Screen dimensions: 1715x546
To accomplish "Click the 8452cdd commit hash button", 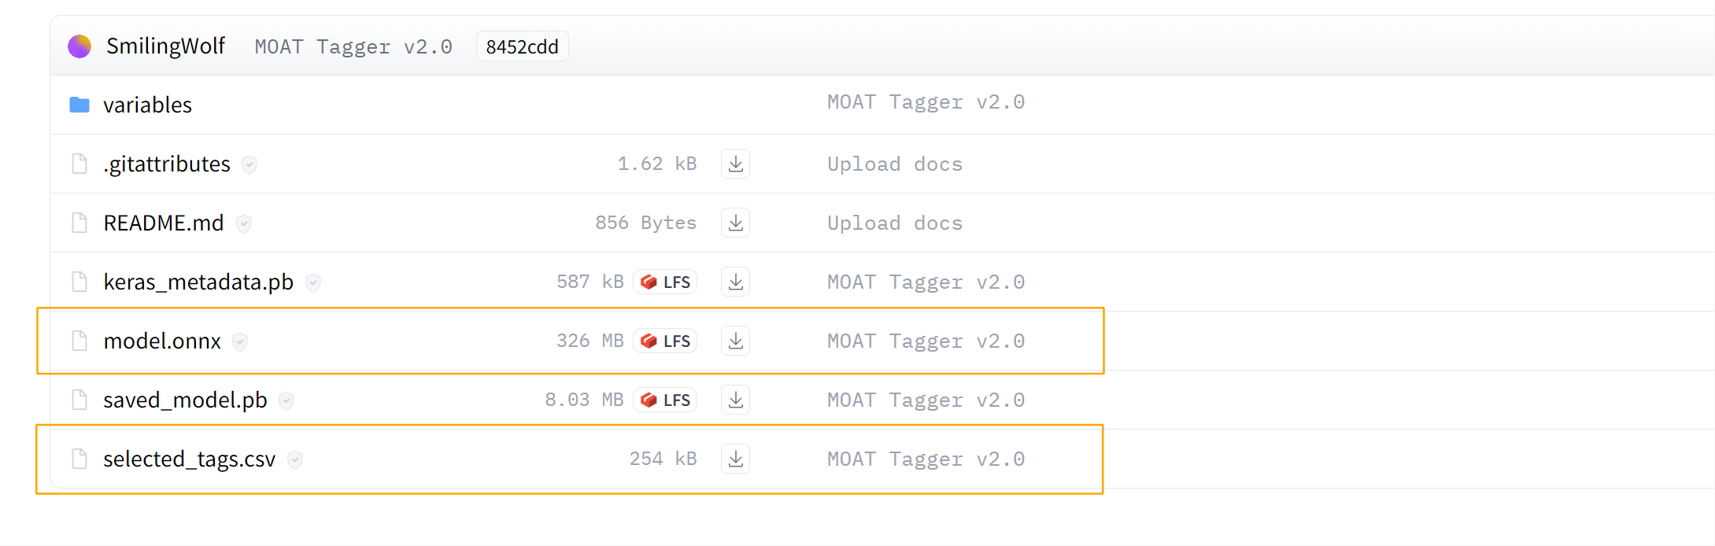I will (x=523, y=46).
